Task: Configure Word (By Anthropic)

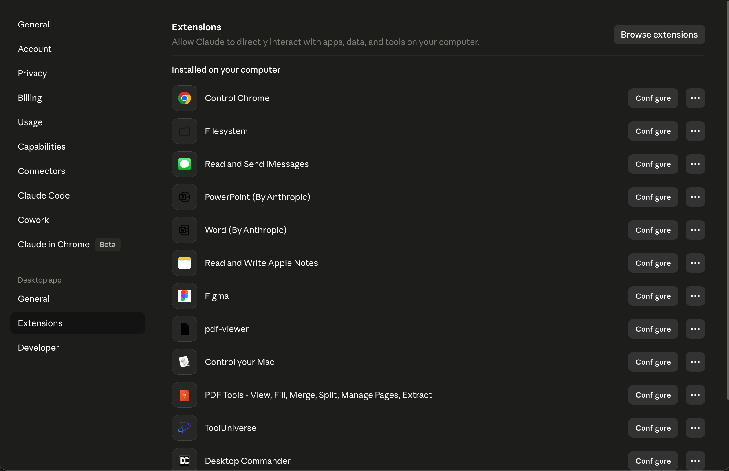Action: pyautogui.click(x=653, y=230)
